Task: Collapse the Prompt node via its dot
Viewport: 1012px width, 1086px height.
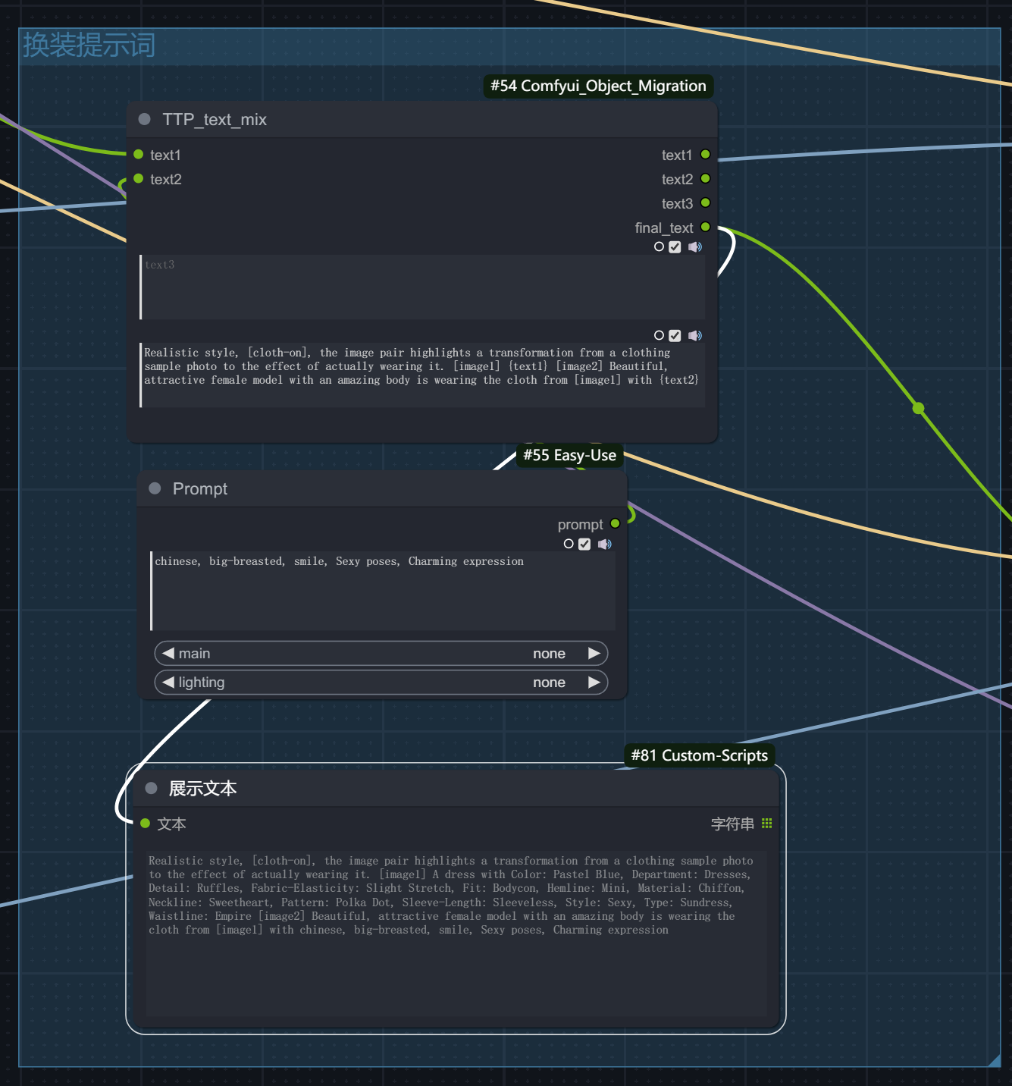Action: click(x=155, y=488)
